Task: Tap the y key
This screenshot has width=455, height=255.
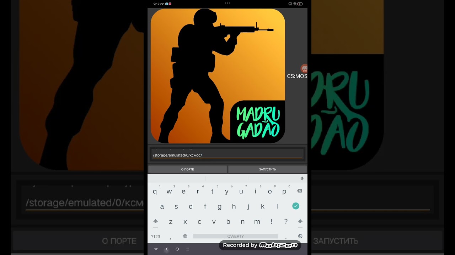Action: [x=227, y=192]
